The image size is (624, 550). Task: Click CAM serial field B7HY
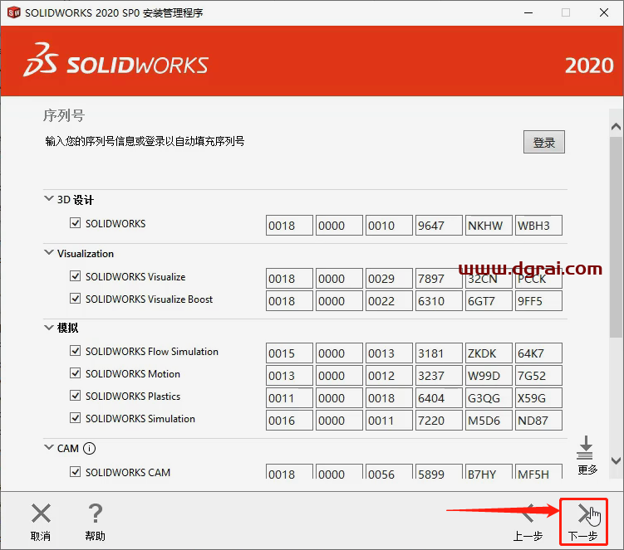pos(489,472)
